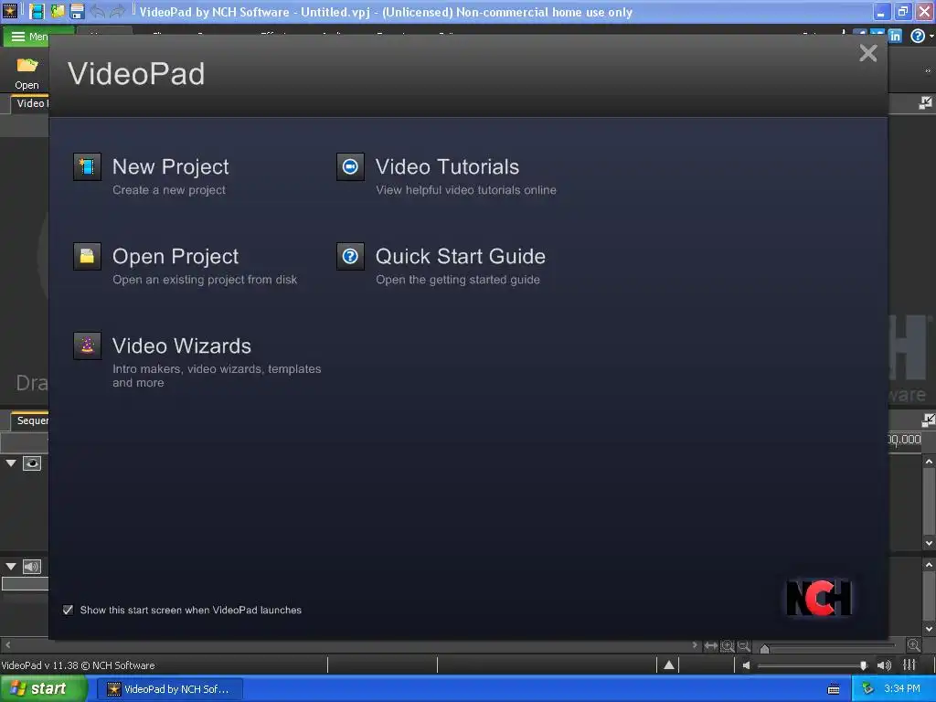Click the timeline scroll left arrow

click(7, 645)
